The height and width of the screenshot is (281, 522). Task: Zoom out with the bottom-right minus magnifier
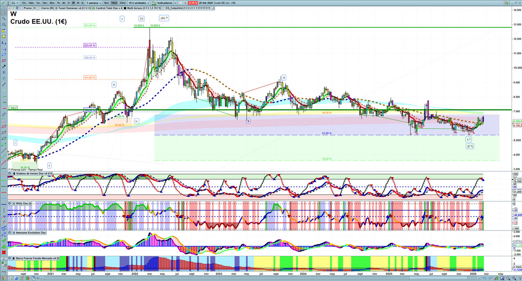tap(508, 278)
